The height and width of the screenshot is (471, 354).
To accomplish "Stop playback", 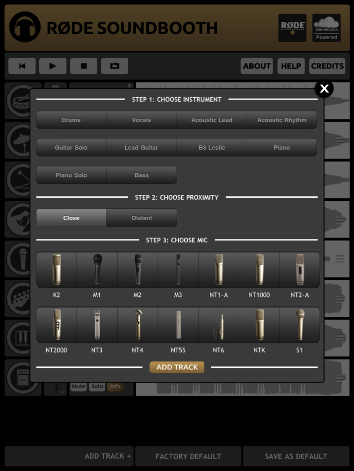I will [83, 66].
